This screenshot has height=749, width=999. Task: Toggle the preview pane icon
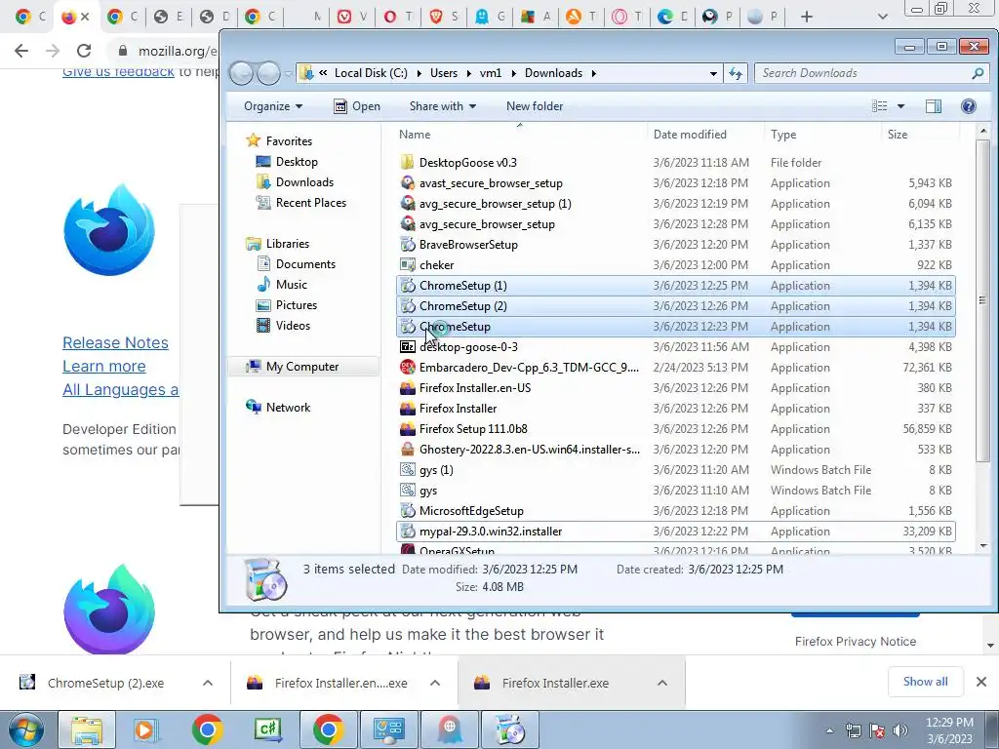pyautogui.click(x=934, y=106)
